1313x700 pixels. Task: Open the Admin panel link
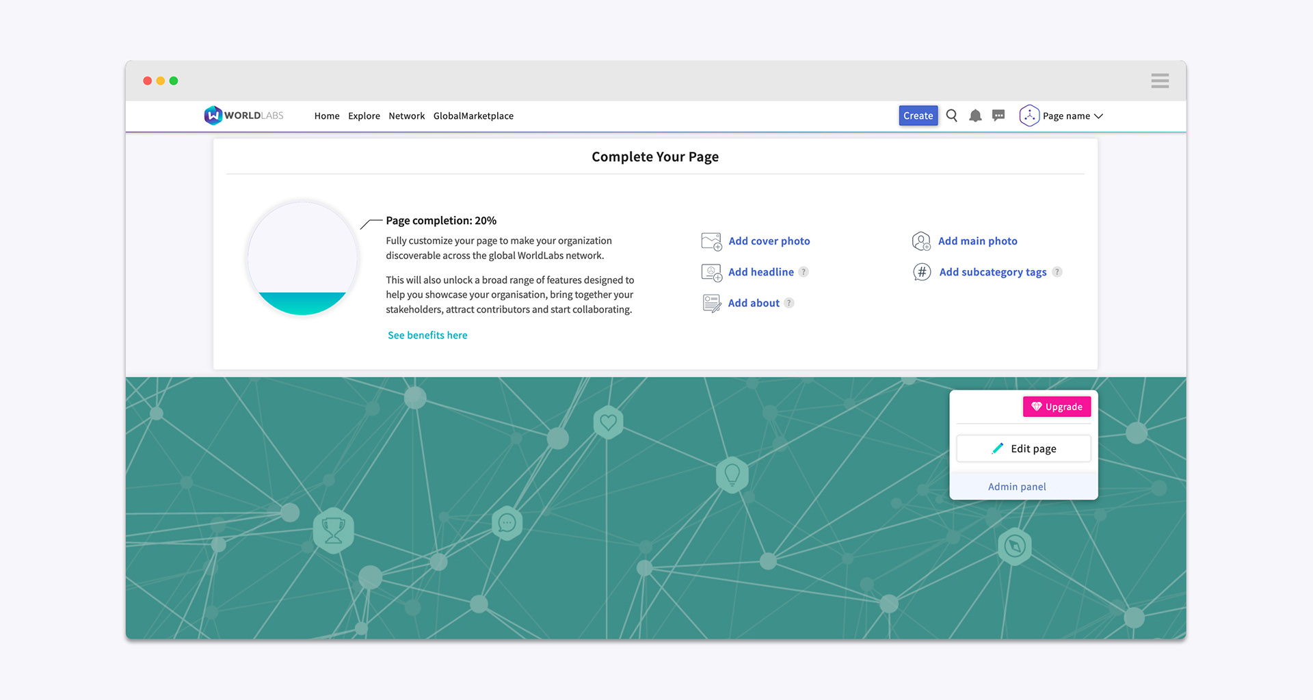tap(1017, 487)
